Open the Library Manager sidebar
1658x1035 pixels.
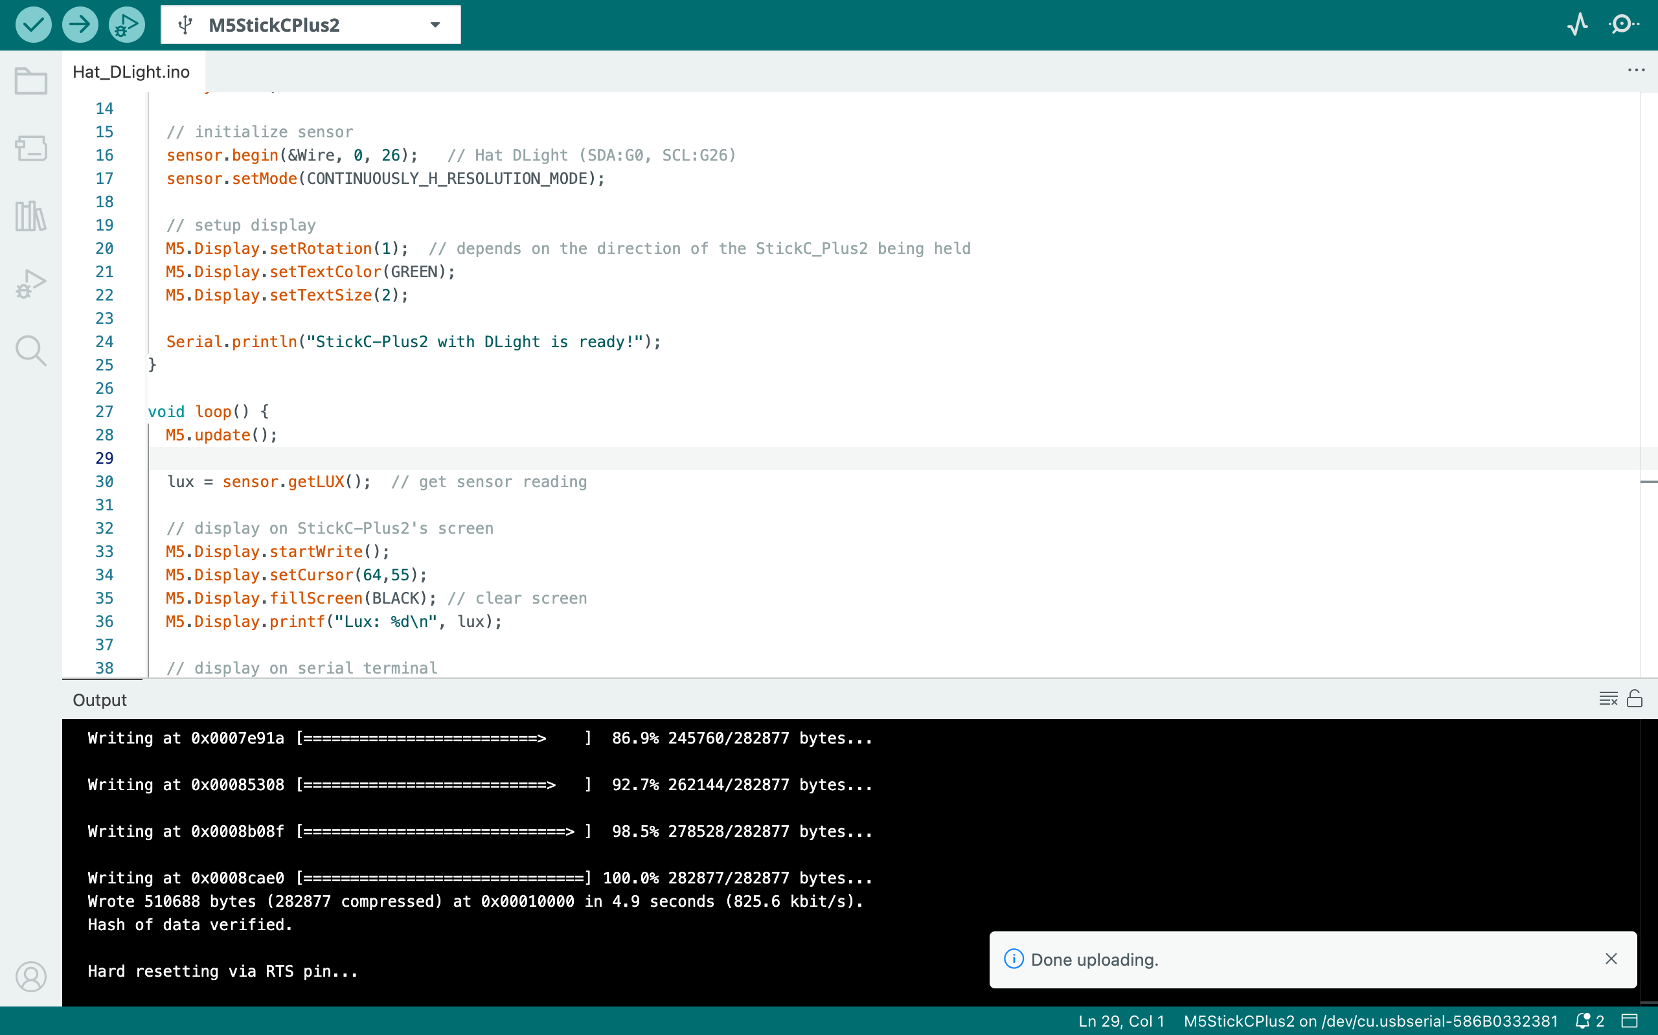pos(31,216)
